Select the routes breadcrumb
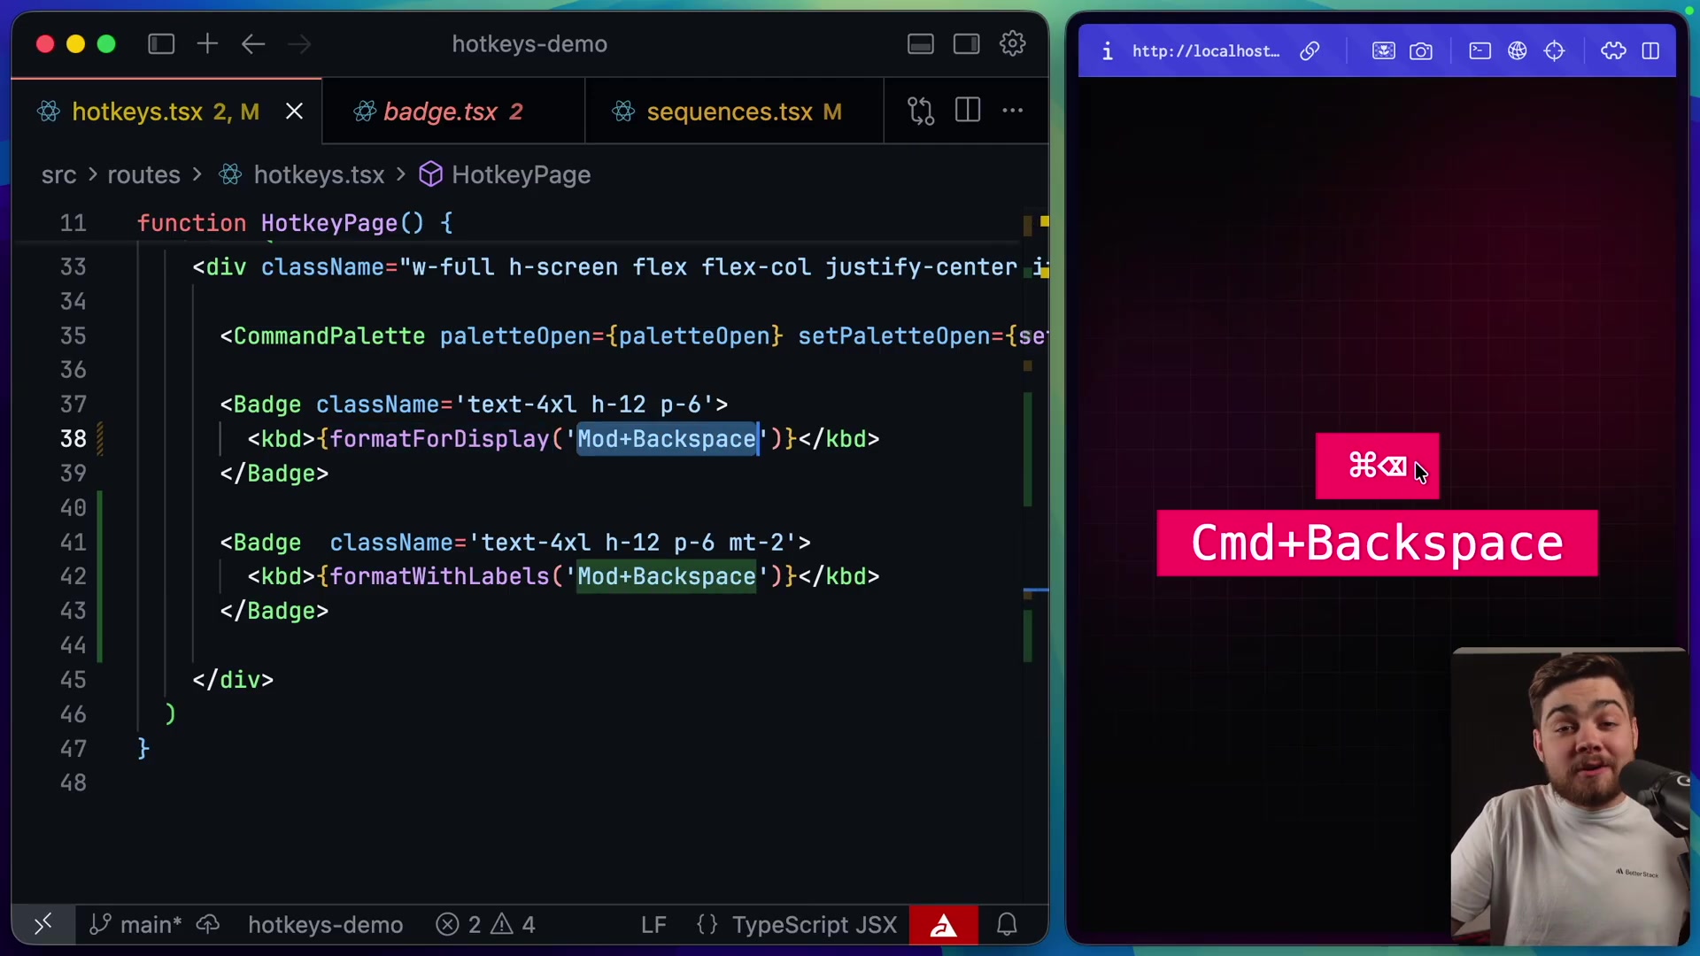Screen dimensions: 1700x956 pos(143,175)
